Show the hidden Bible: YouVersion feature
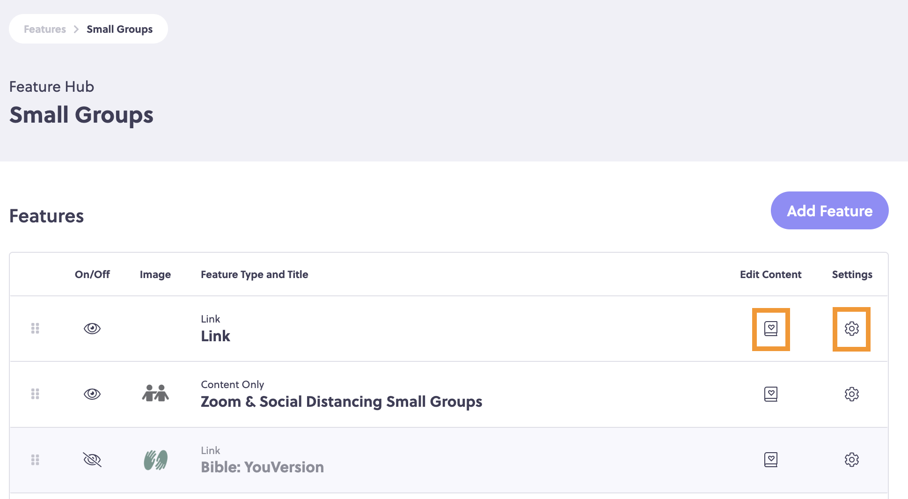The width and height of the screenshot is (908, 499). click(x=92, y=460)
